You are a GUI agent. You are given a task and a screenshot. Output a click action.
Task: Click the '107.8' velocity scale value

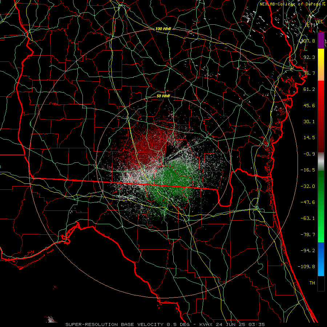(x=308, y=41)
